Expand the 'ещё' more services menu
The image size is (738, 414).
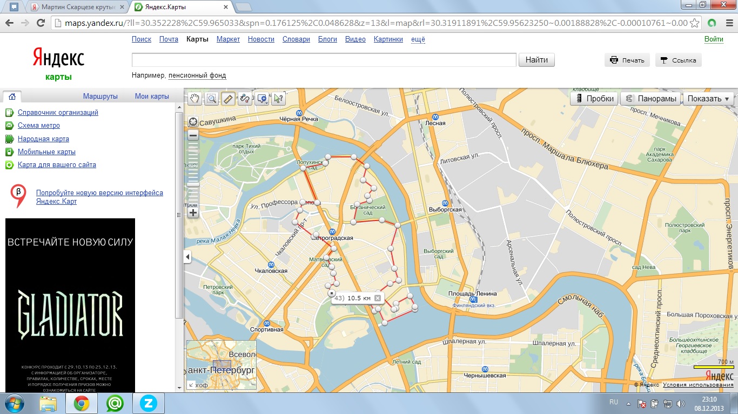pyautogui.click(x=418, y=39)
